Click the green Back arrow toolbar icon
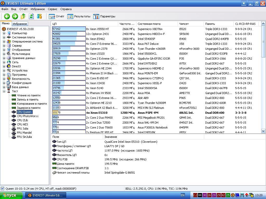Screen dimensions: 266x199 7,16
